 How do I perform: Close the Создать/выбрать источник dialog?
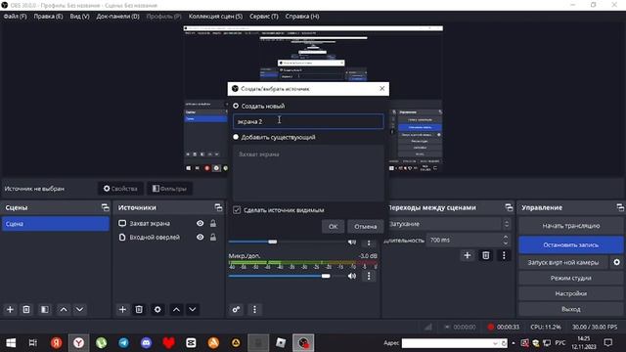[382, 89]
